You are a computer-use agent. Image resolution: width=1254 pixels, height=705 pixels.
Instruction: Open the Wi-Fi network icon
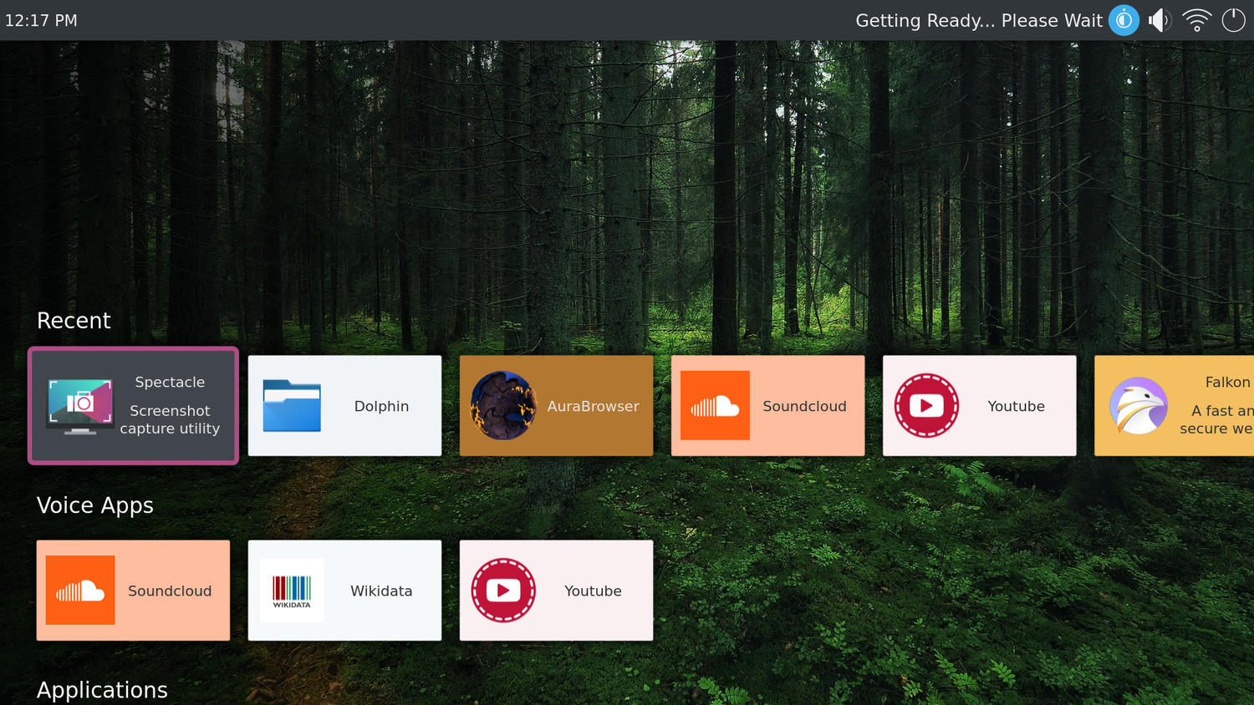click(x=1197, y=20)
